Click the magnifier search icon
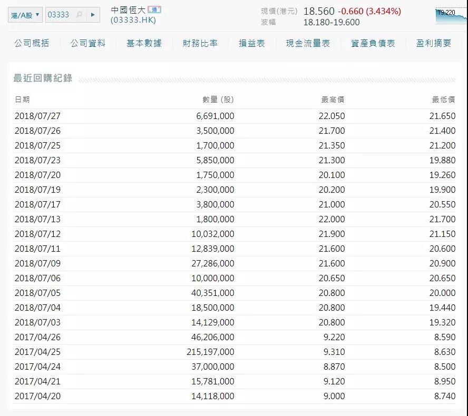The image size is (468, 416). pyautogui.click(x=79, y=15)
